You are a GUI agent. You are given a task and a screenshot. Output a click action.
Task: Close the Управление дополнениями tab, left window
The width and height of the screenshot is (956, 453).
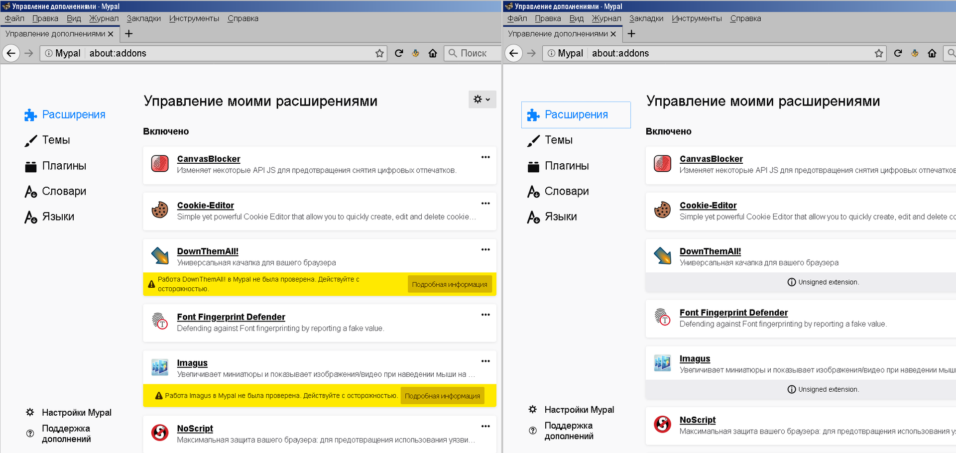111,34
